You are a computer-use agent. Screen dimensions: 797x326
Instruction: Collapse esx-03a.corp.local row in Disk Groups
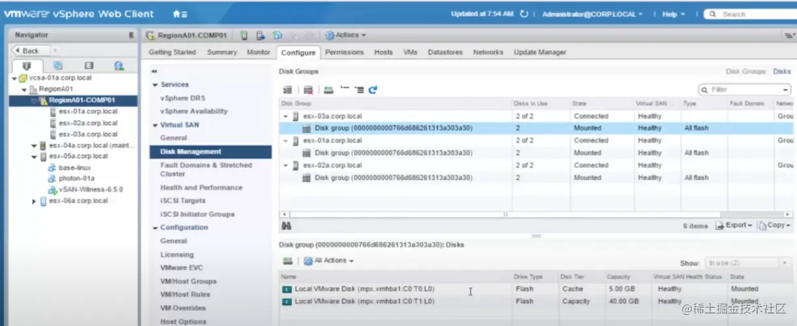pos(285,116)
